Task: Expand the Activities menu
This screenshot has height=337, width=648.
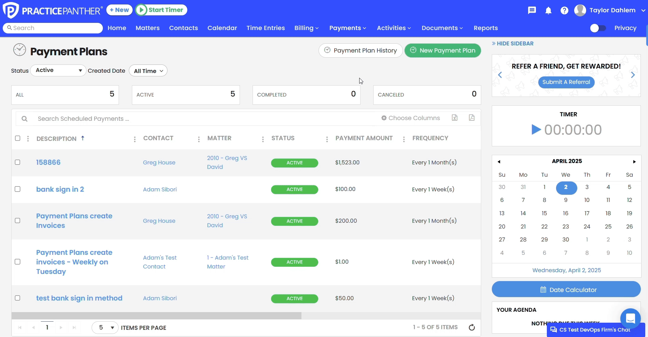Action: point(394,28)
